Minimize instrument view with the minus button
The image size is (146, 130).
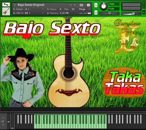(144, 6)
